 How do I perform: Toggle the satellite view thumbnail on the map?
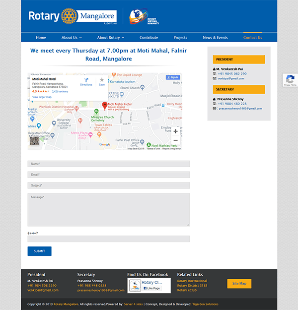coord(34,141)
